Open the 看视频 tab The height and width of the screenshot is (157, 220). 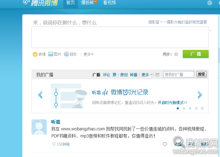(109, 2)
